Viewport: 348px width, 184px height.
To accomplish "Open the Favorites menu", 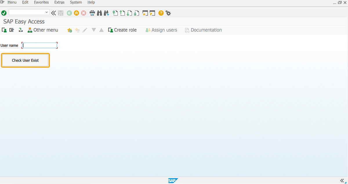I will [41, 2].
